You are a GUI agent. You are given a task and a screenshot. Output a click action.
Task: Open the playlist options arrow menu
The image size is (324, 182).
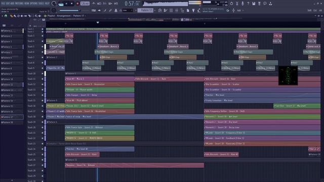[x=2, y=16]
